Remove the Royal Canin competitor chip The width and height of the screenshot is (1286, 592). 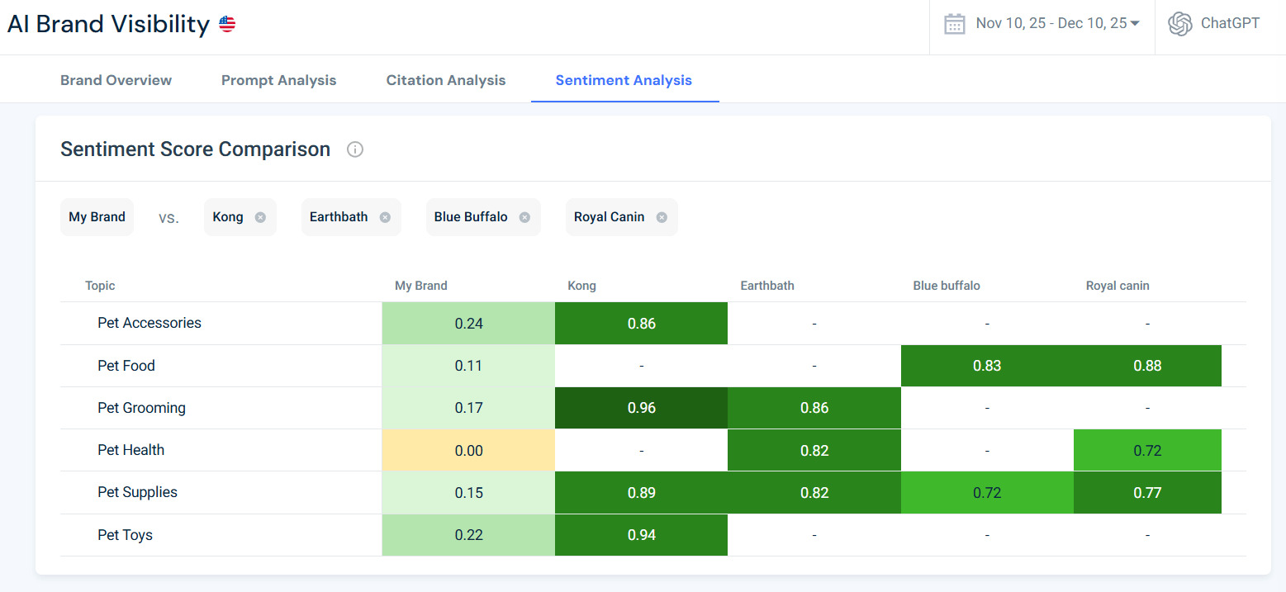[661, 216]
